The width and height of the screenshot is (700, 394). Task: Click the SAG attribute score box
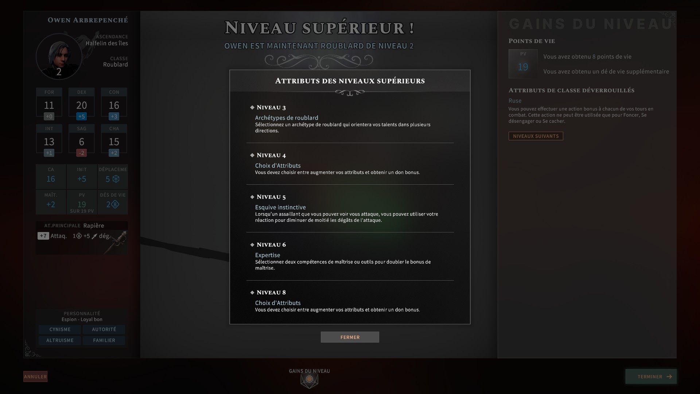(82, 141)
